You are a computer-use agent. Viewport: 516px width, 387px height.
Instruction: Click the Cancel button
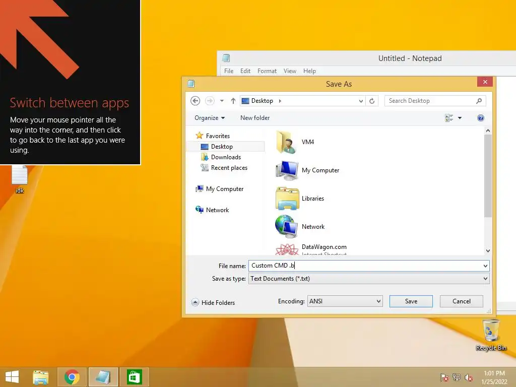[462, 301]
